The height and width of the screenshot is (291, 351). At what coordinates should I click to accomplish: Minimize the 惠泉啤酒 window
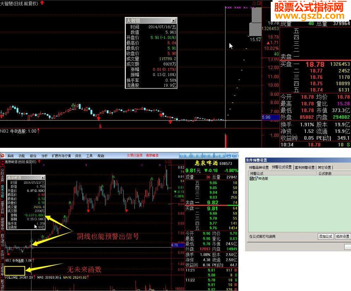point(229,156)
